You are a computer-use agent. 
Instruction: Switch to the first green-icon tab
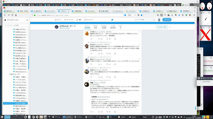[9, 11]
